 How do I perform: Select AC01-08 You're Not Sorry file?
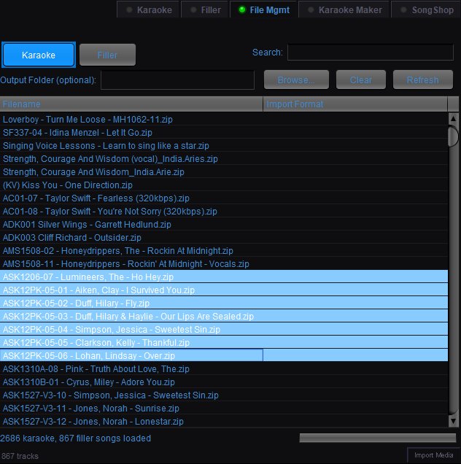click(224, 211)
